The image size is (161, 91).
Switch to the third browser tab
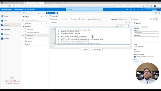[54, 3]
